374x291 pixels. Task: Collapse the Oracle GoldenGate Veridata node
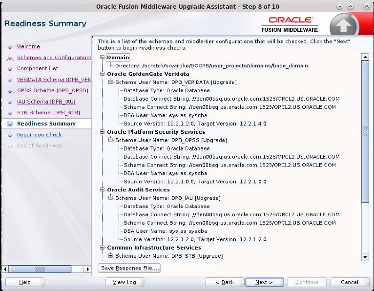coord(103,74)
